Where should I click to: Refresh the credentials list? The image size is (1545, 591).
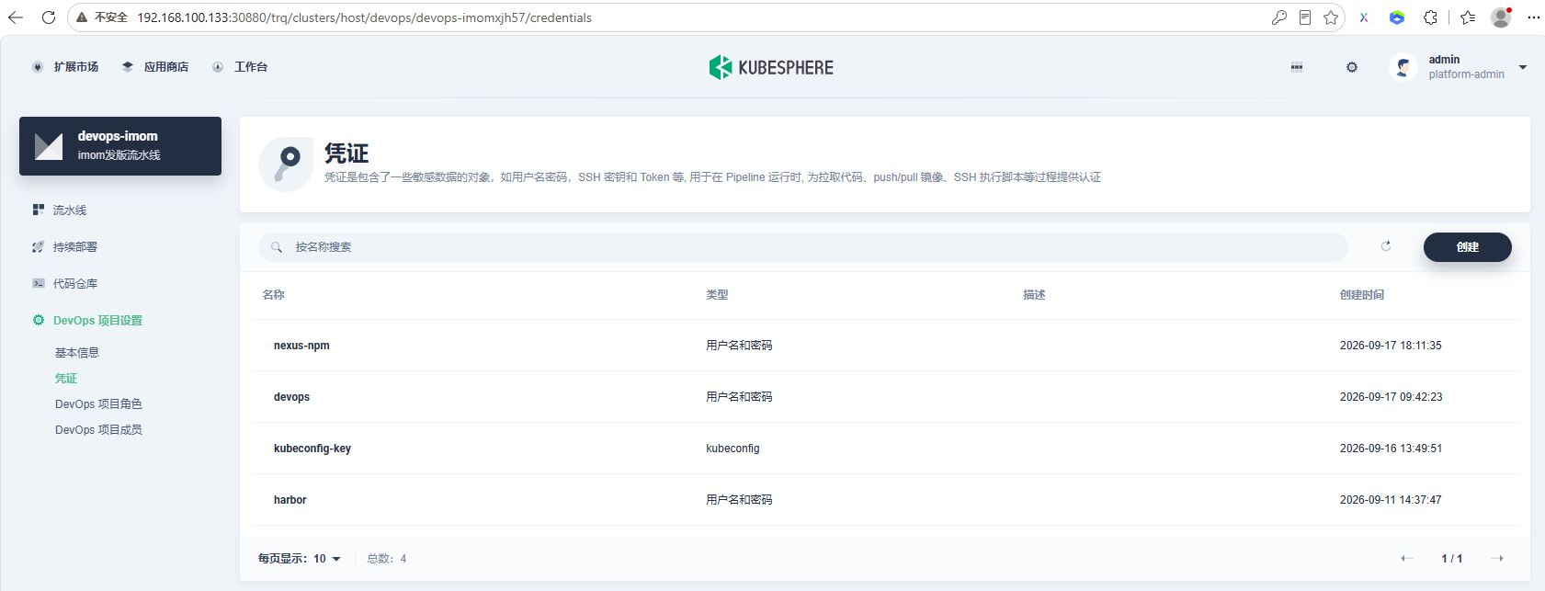(x=1386, y=246)
